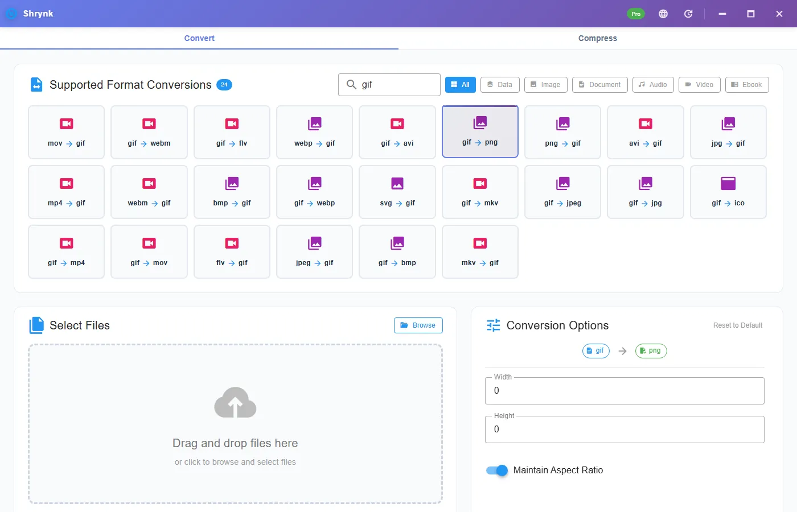Show only Image format conversions
Image resolution: width=797 pixels, height=512 pixels.
click(545, 85)
